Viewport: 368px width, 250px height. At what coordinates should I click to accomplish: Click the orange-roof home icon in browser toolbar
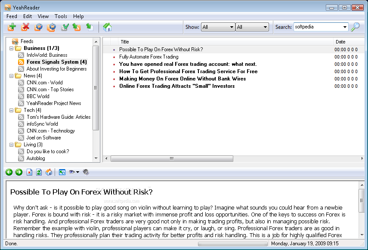pyautogui.click(x=49, y=172)
